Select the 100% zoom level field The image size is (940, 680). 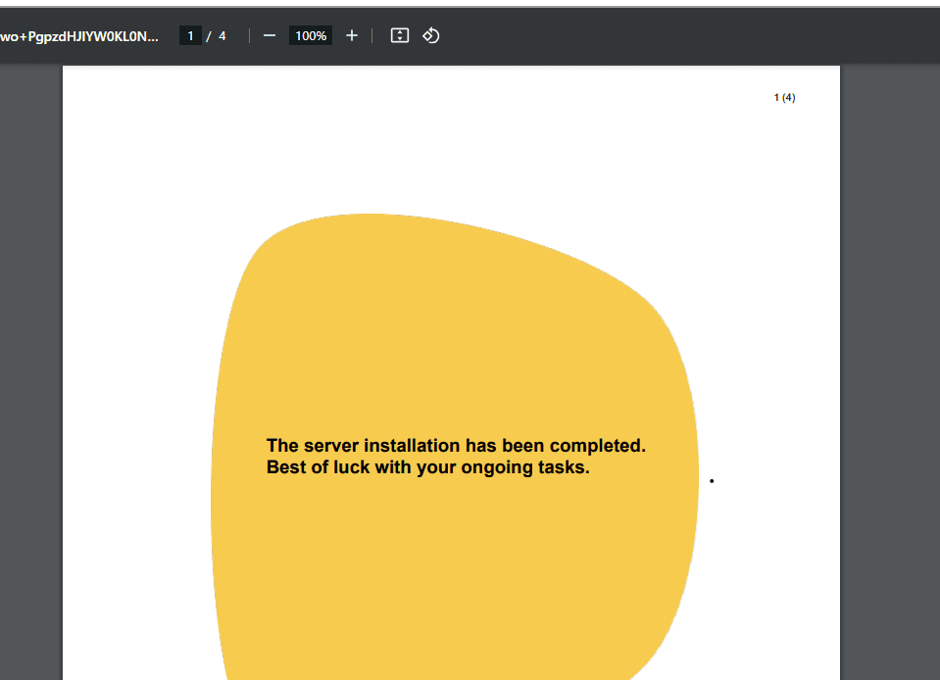coord(311,36)
